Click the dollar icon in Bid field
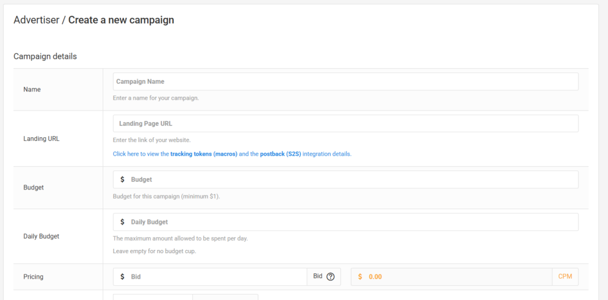Viewport: 608px width, 300px height. (122, 277)
